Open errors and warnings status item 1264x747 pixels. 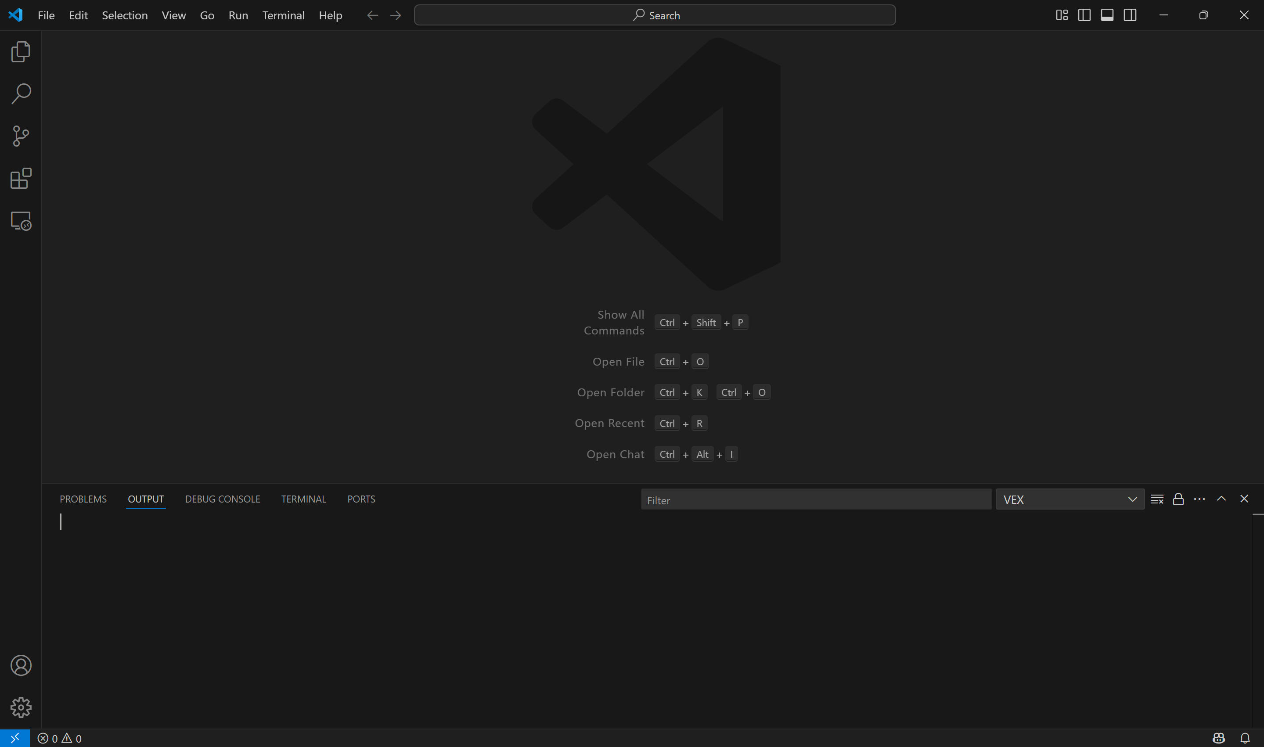(59, 739)
